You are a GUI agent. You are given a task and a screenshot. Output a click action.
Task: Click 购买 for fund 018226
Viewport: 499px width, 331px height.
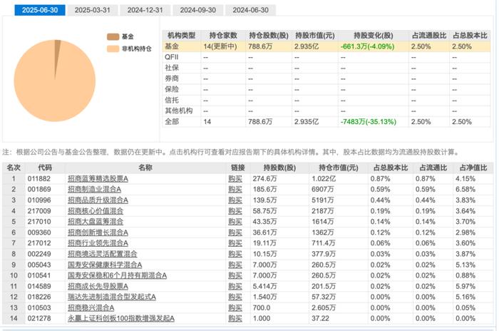click(x=235, y=297)
